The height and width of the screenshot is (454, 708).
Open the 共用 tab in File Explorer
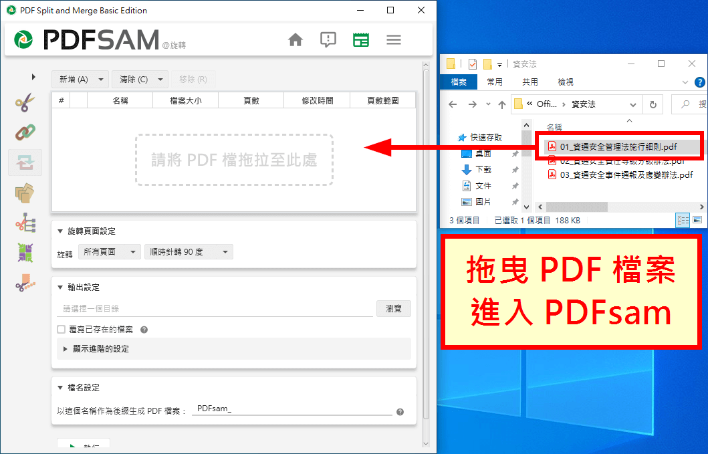click(x=530, y=82)
